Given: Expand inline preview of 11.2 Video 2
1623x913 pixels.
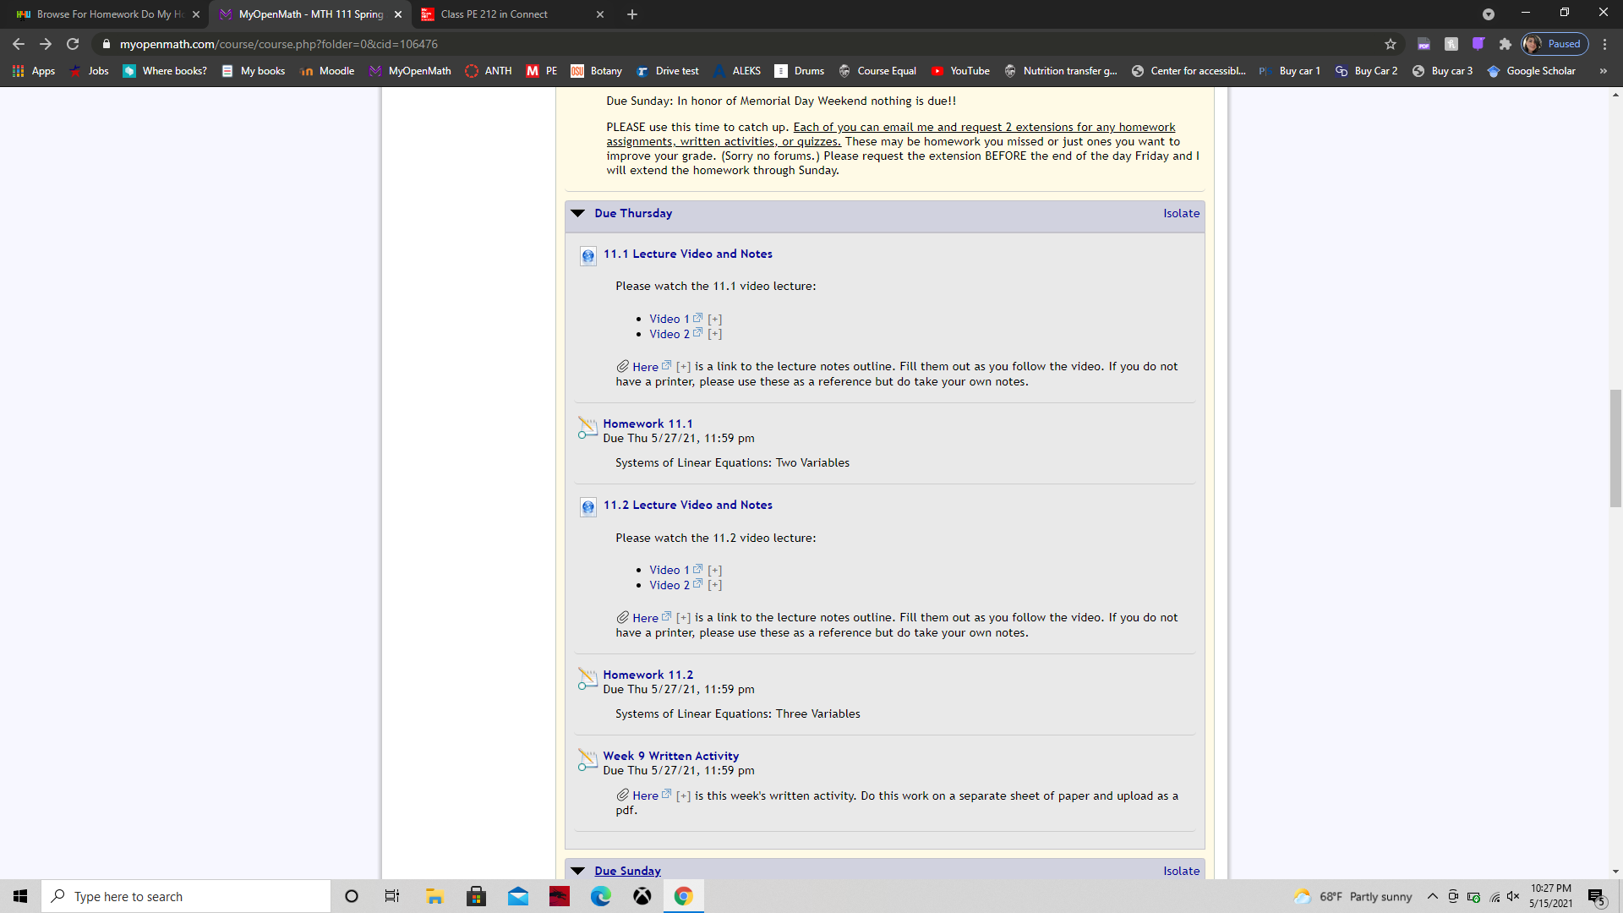Looking at the screenshot, I should (x=714, y=585).
